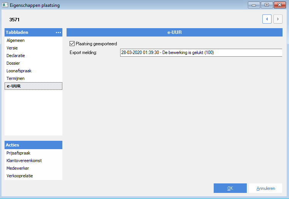This screenshot has height=199, width=289.
Task: Select the e-UUR tab
Action: (x=33, y=86)
